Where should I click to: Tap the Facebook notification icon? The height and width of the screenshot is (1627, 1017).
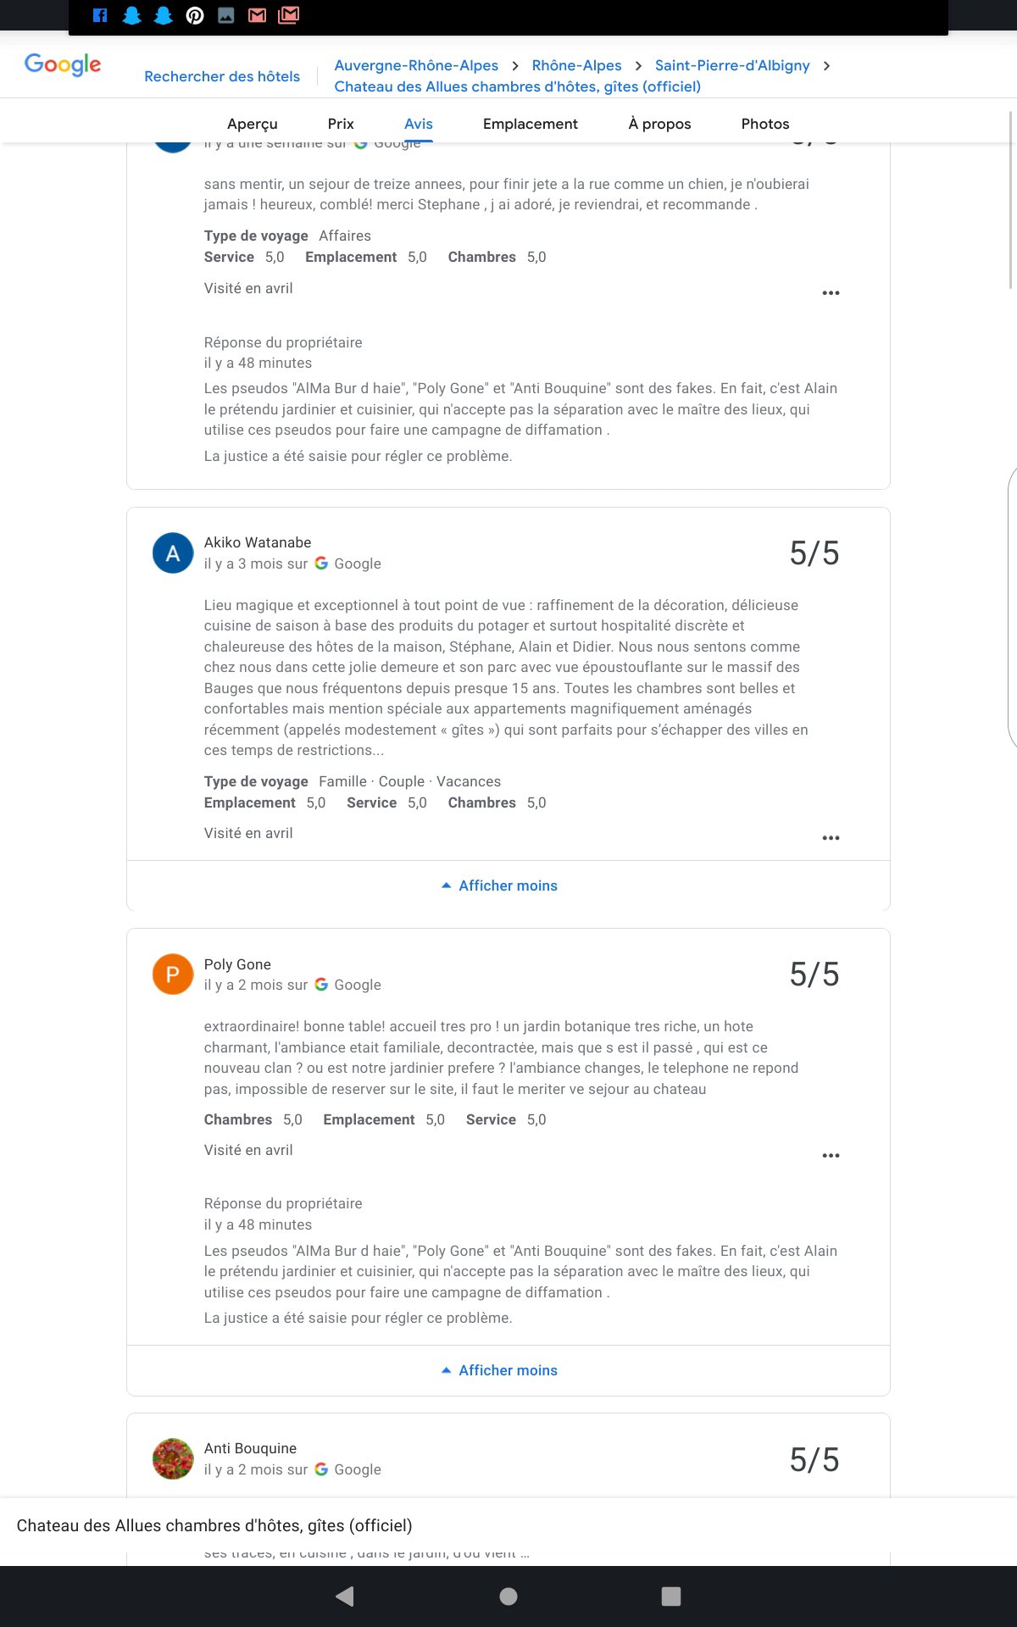tap(100, 15)
